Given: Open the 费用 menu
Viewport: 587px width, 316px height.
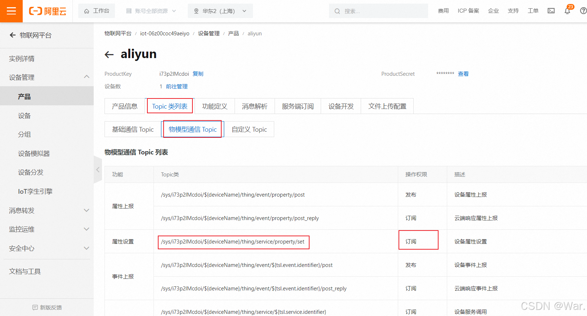Looking at the screenshot, I should point(443,11).
